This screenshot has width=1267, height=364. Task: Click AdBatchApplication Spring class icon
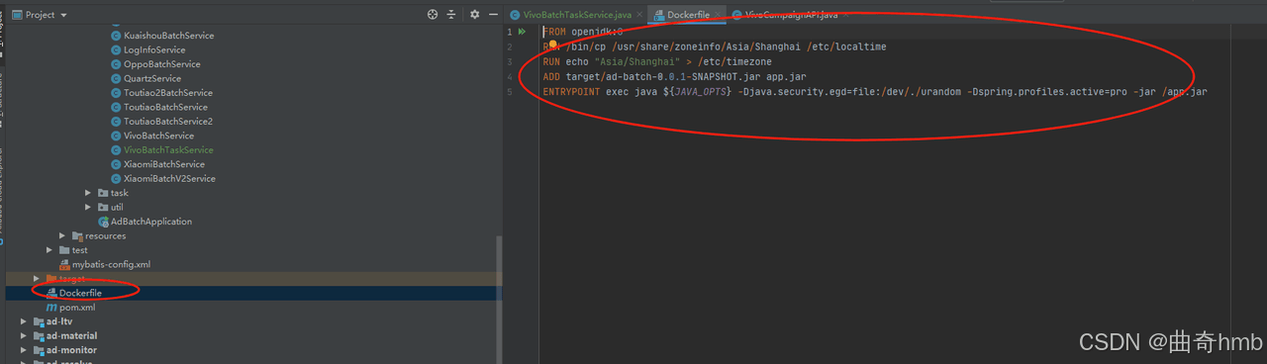103,222
